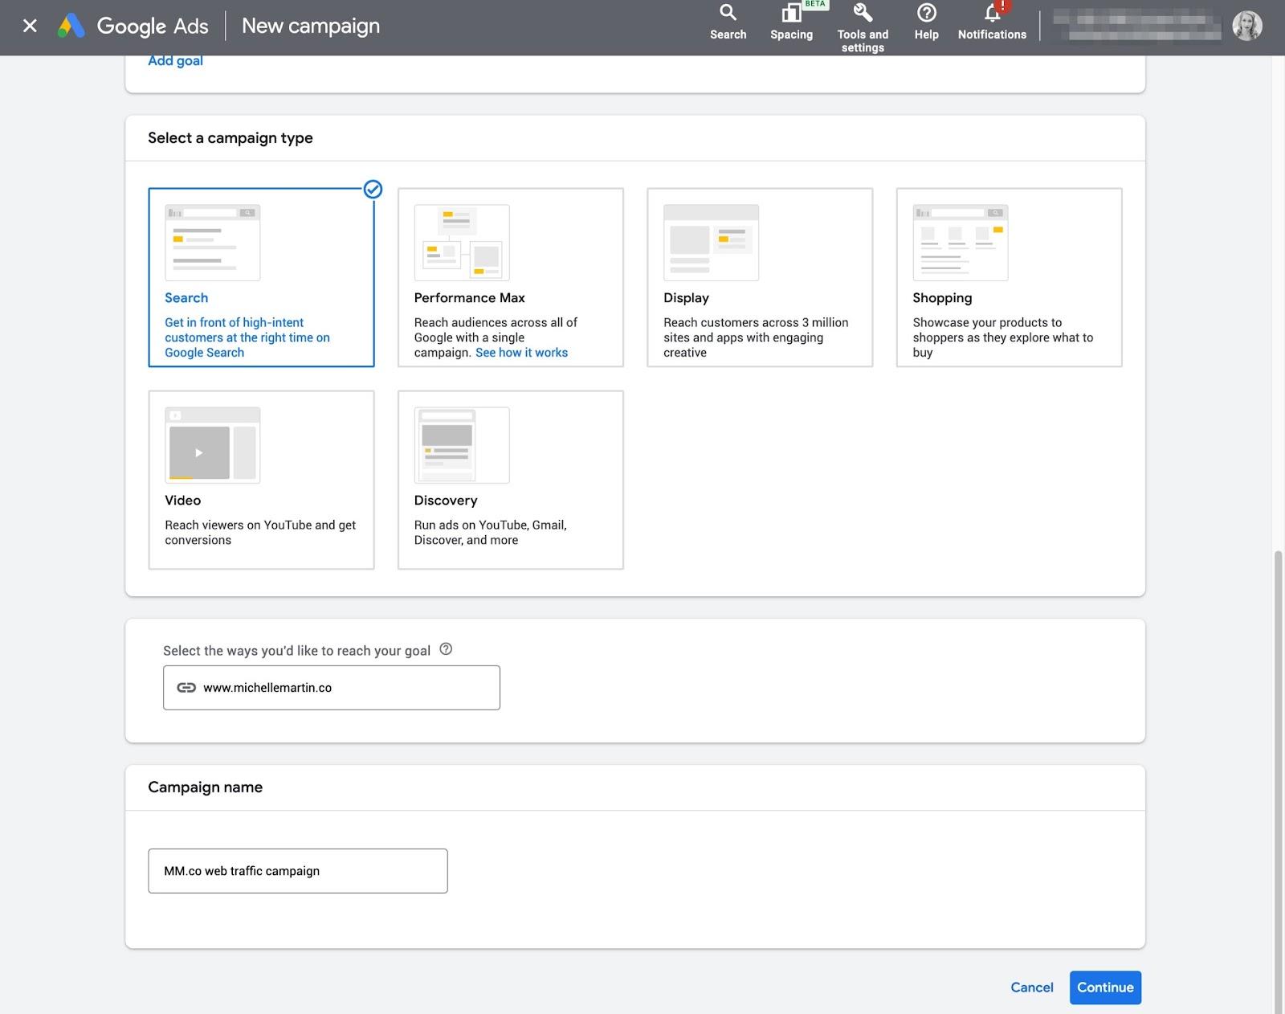
Task: Click the Help question mark icon
Action: click(x=926, y=13)
